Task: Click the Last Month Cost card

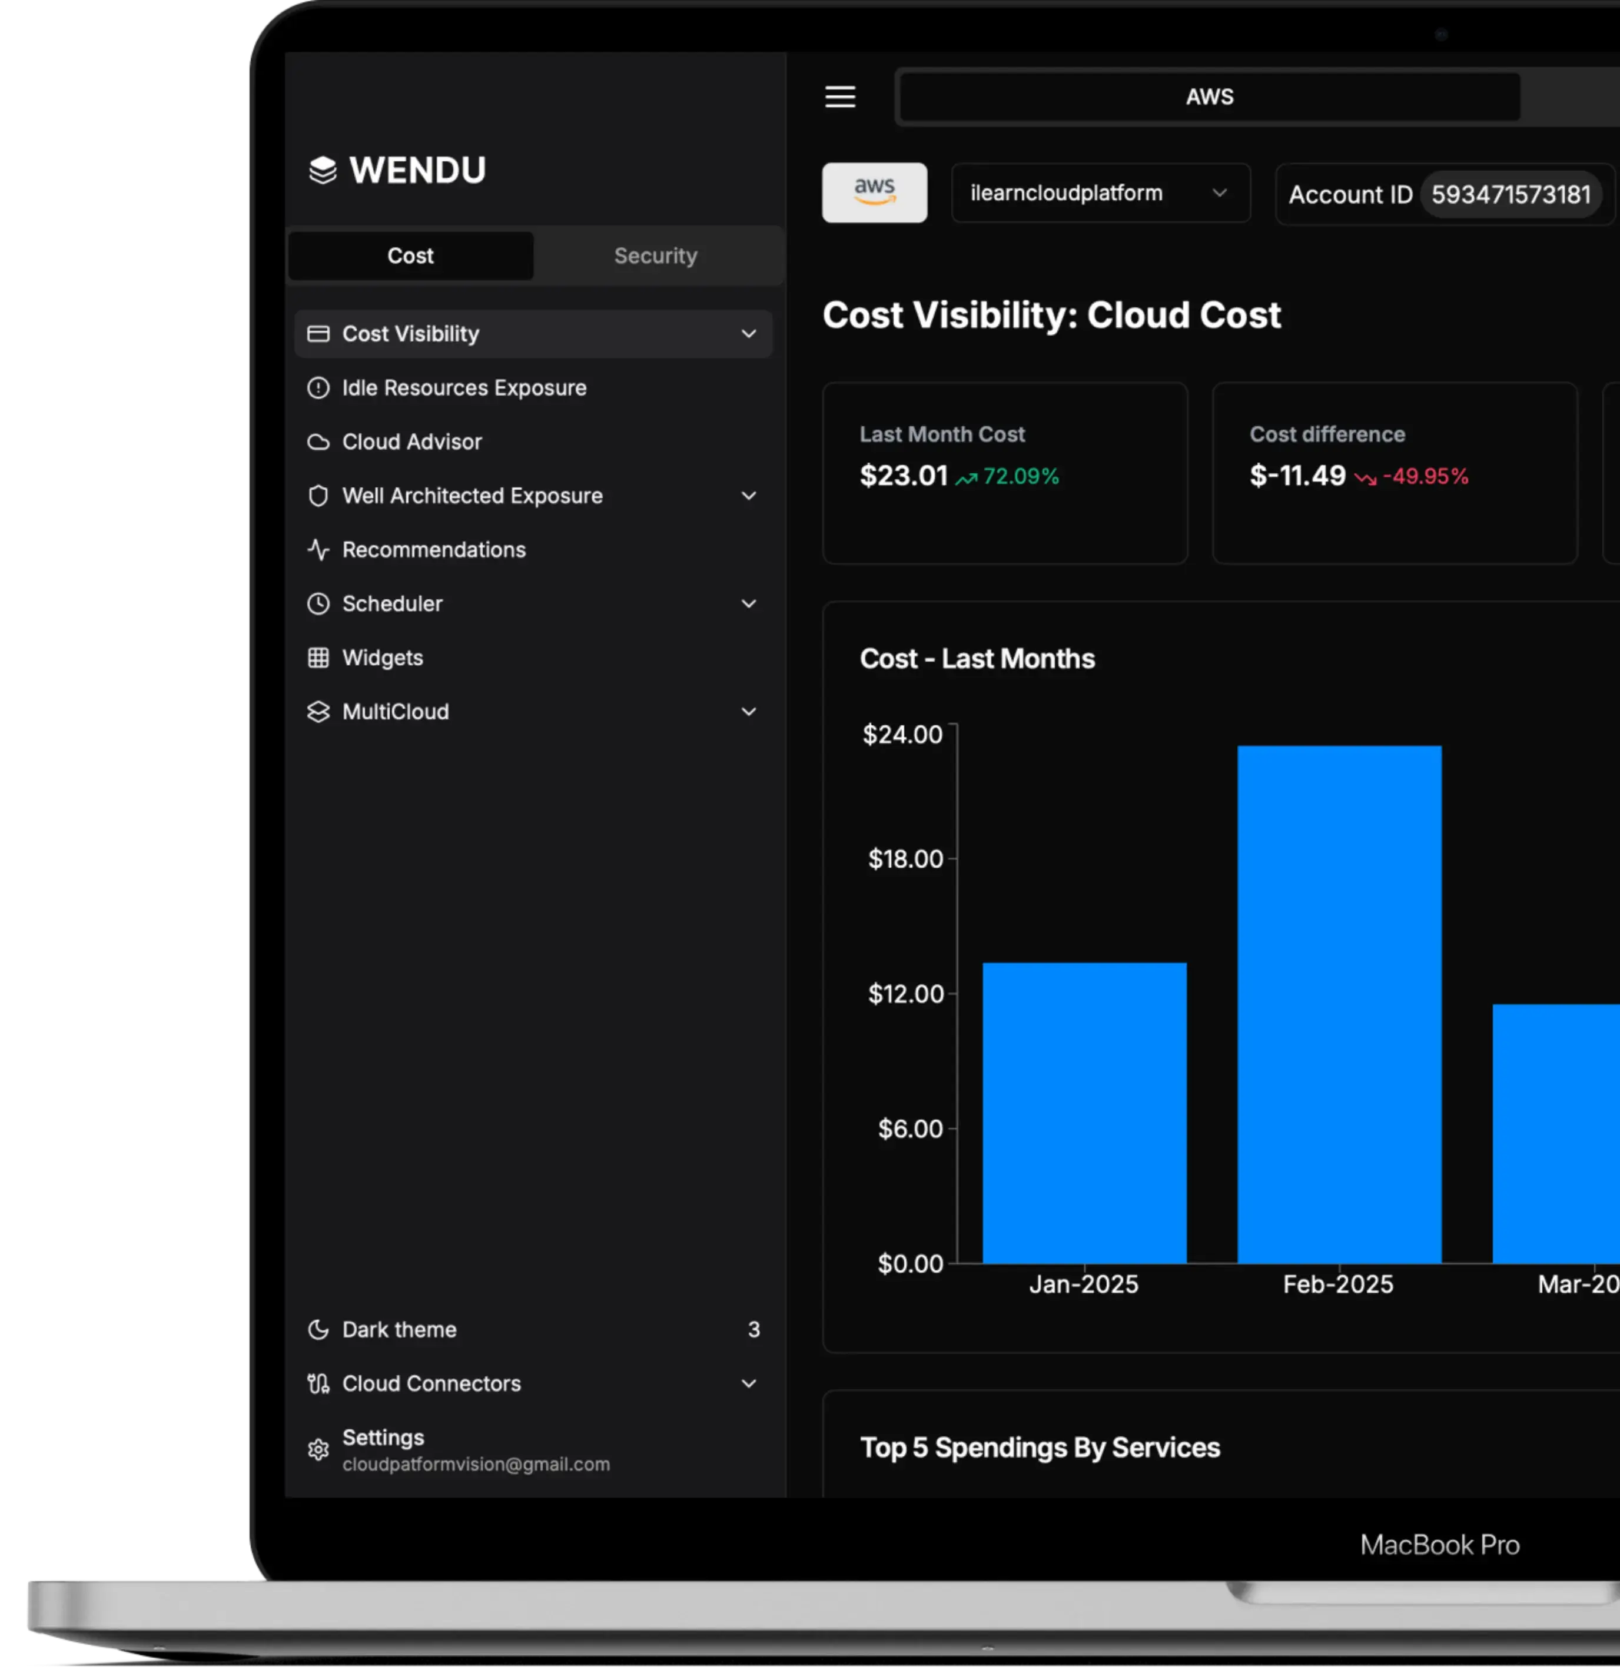Action: (1005, 473)
